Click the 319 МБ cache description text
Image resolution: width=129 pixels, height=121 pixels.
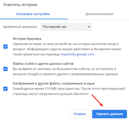(69, 91)
